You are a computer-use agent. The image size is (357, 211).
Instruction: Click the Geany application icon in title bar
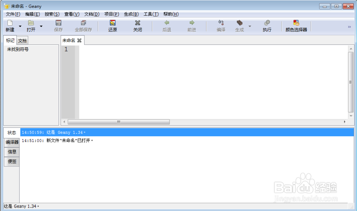point(6,6)
